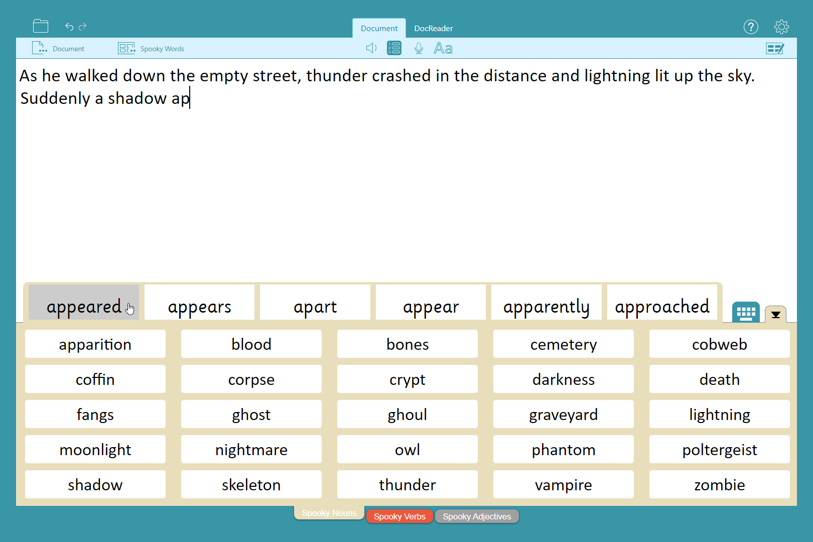Screen dimensions: 813x542
Task: Click the microphone dictation icon
Action: pyautogui.click(x=419, y=48)
